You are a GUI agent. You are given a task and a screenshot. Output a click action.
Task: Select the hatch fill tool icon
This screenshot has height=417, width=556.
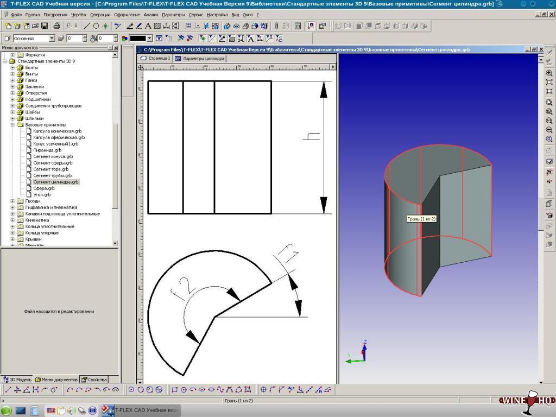click(x=157, y=26)
